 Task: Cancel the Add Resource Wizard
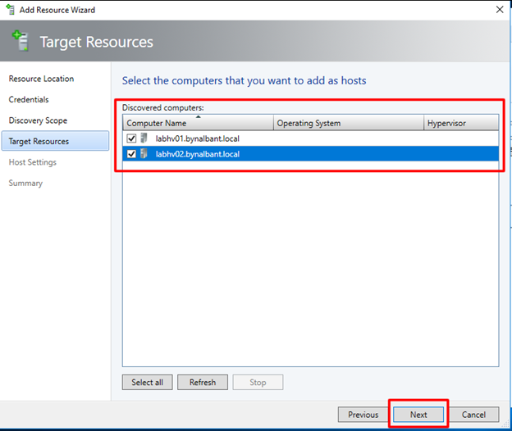click(x=473, y=415)
